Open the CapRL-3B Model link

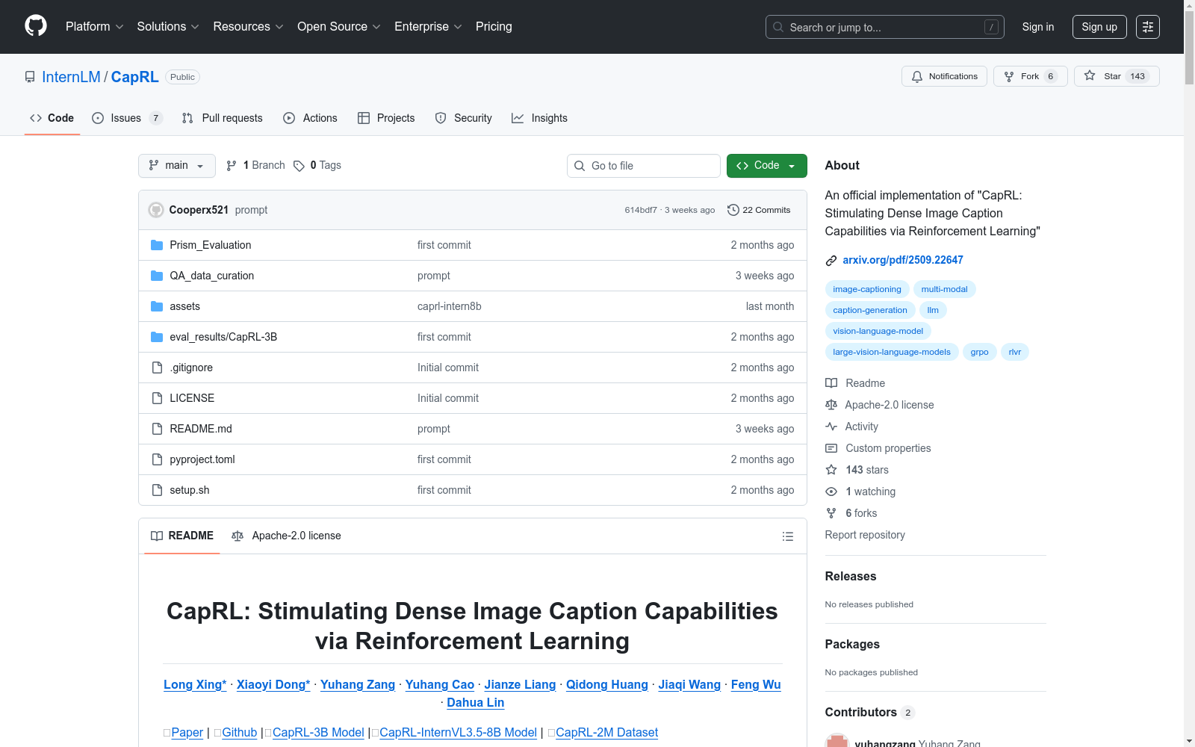click(x=318, y=732)
